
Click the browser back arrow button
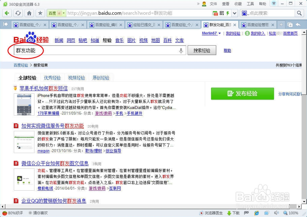[x=7, y=13]
